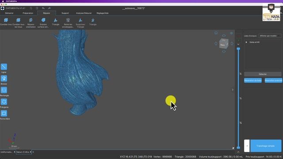Open the Afficher par modèle dropdown
Screen dimensions: 283x159
tap(270, 36)
